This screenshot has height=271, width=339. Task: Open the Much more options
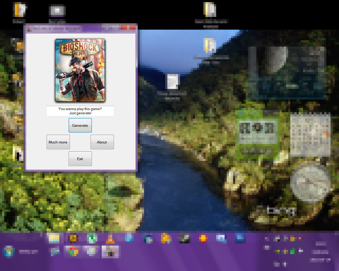(58, 142)
